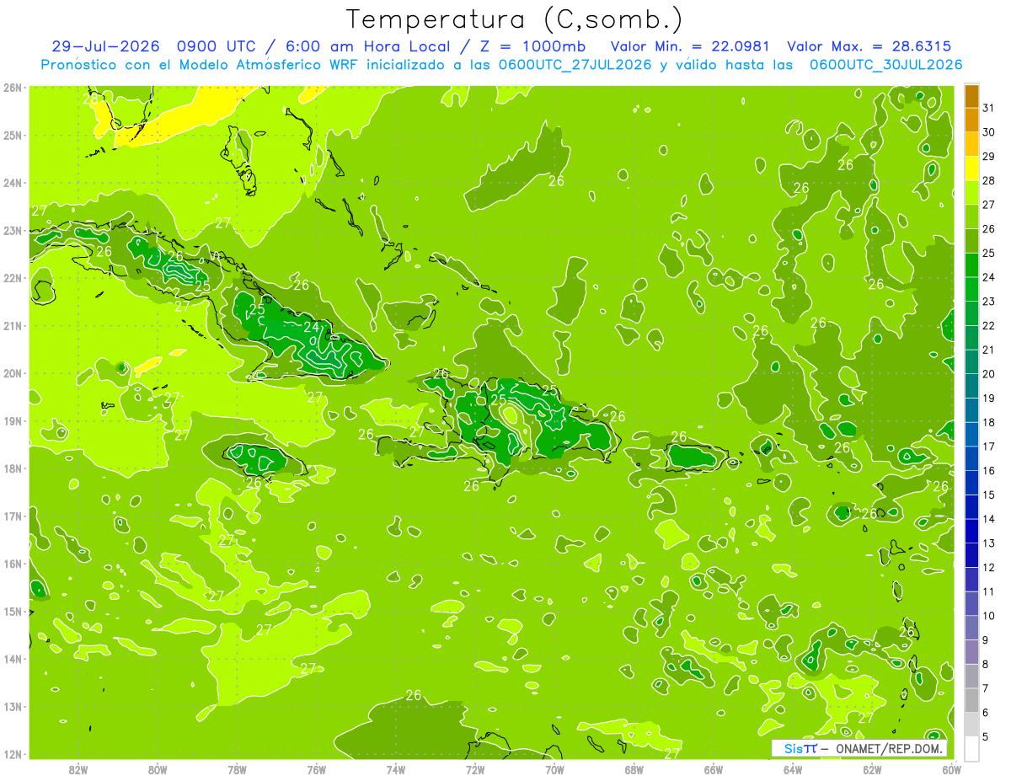Click the title "Temperatura (C,somb.)"
The height and width of the screenshot is (781, 1011).
[515, 19]
